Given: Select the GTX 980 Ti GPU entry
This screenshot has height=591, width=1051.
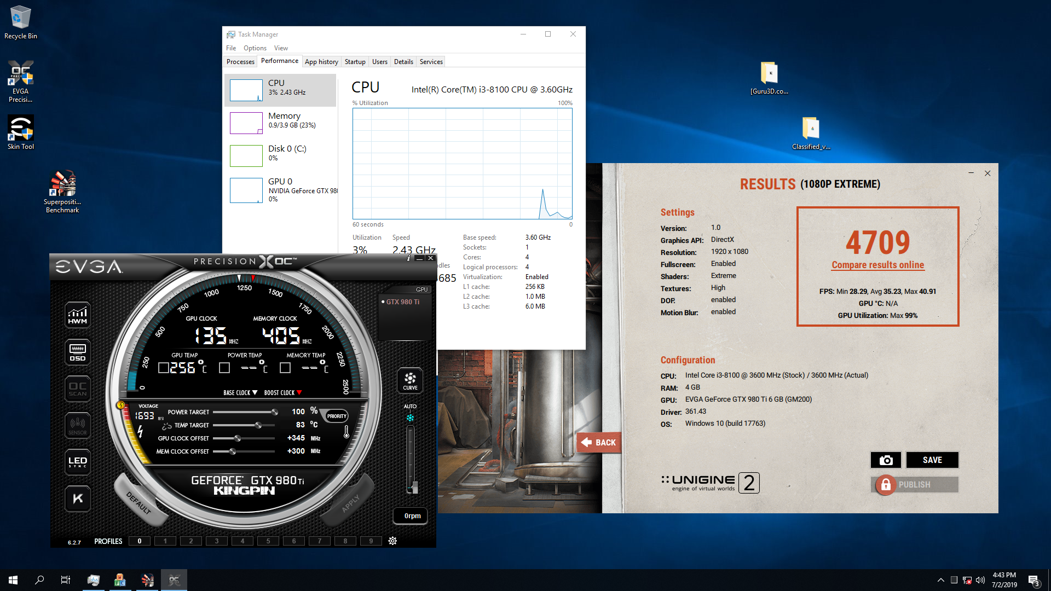Looking at the screenshot, I should click(x=403, y=302).
